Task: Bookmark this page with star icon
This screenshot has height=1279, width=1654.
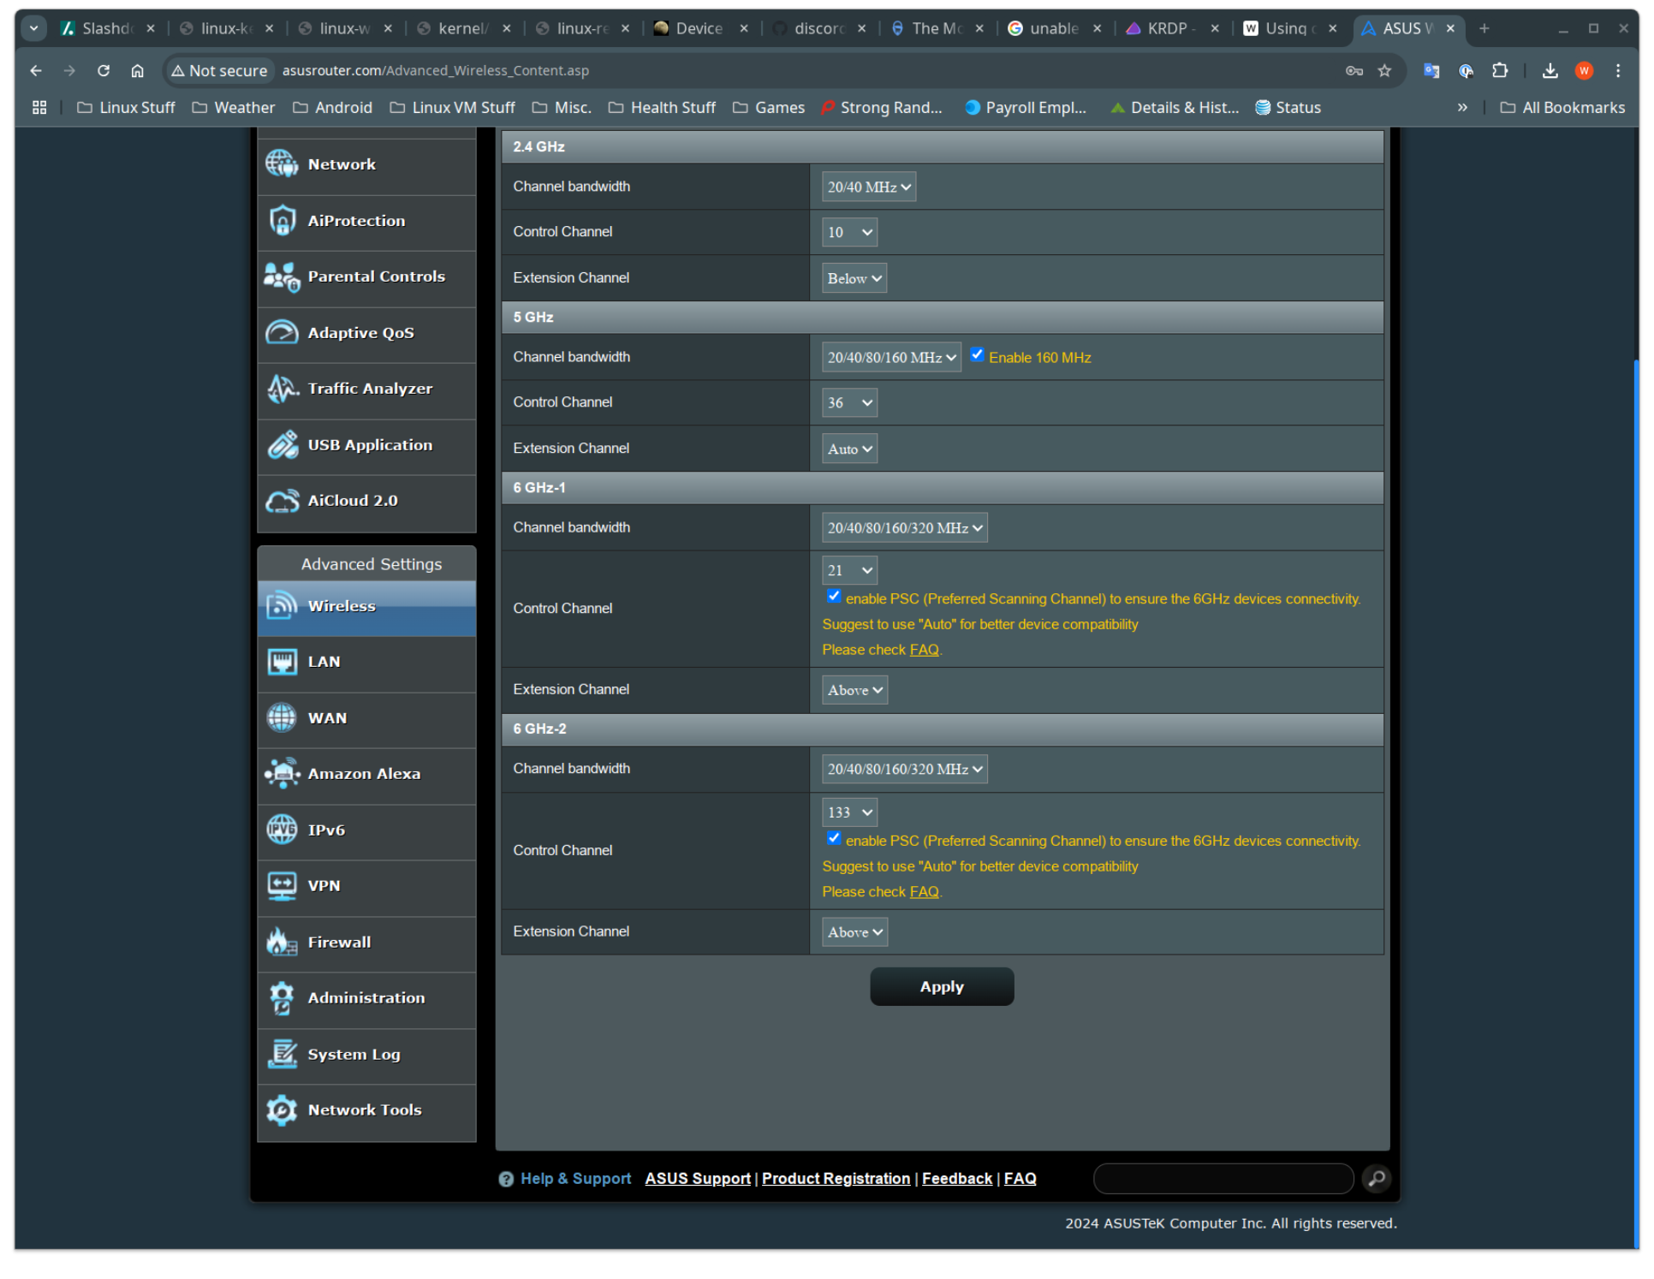Action: coord(1384,70)
